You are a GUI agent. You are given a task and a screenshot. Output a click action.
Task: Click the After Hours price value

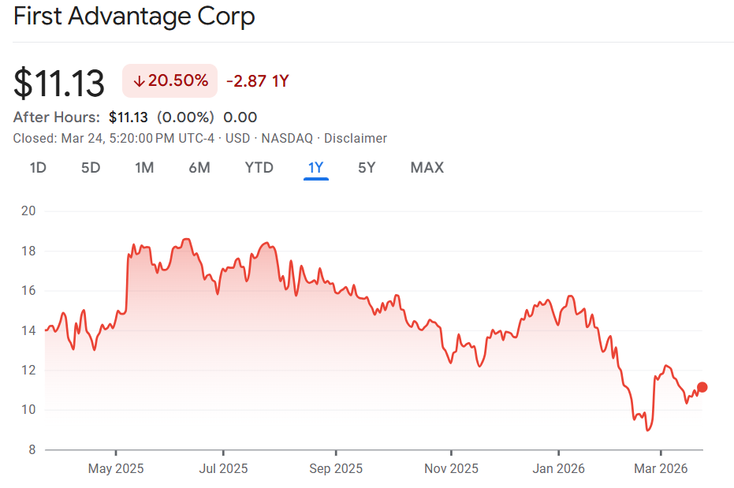(x=129, y=117)
